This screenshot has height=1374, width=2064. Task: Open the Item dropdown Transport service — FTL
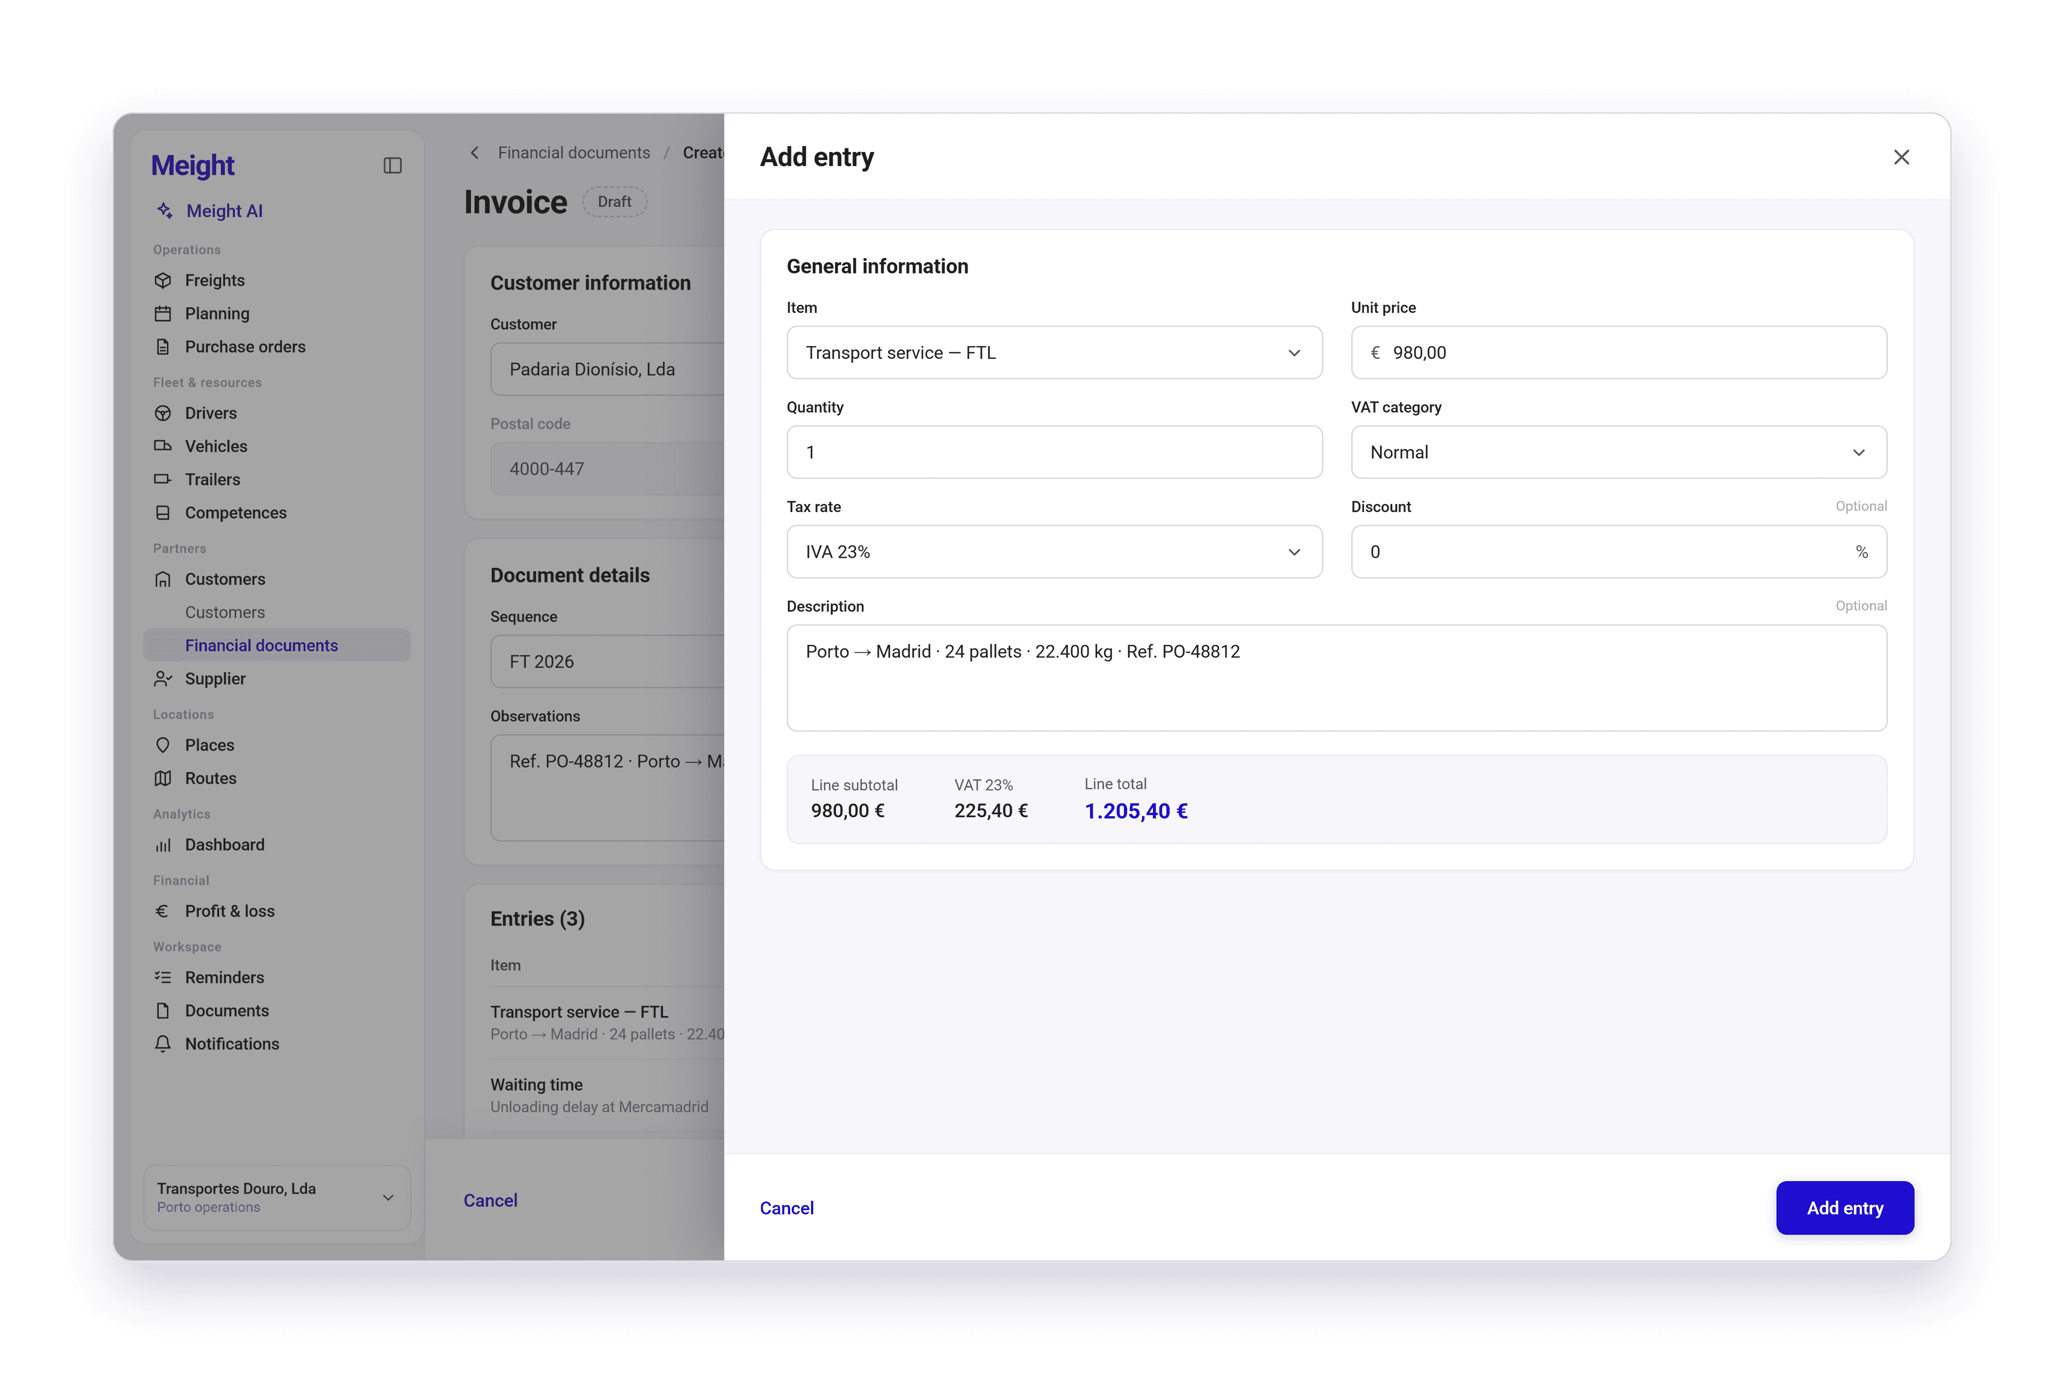[1053, 353]
